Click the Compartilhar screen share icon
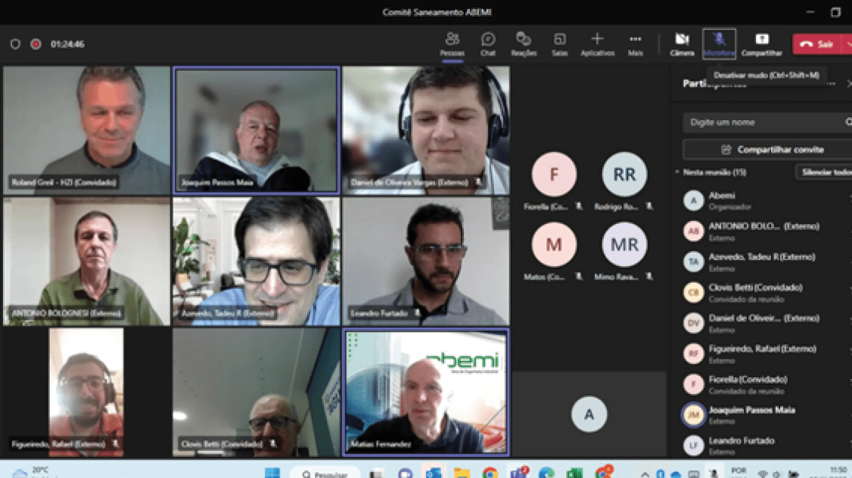This screenshot has width=852, height=478. (x=761, y=39)
